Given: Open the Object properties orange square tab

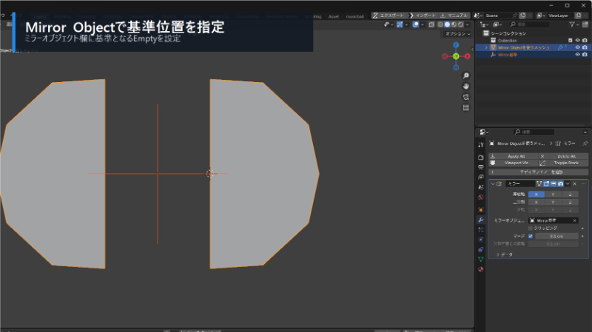Looking at the screenshot, I should (480, 210).
